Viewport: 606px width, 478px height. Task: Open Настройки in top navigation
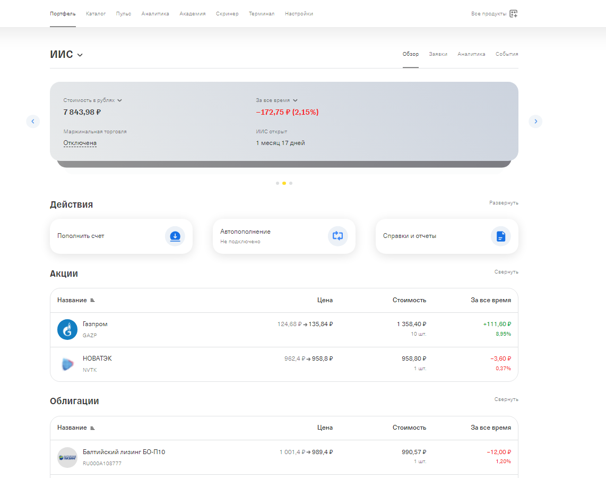coord(299,13)
